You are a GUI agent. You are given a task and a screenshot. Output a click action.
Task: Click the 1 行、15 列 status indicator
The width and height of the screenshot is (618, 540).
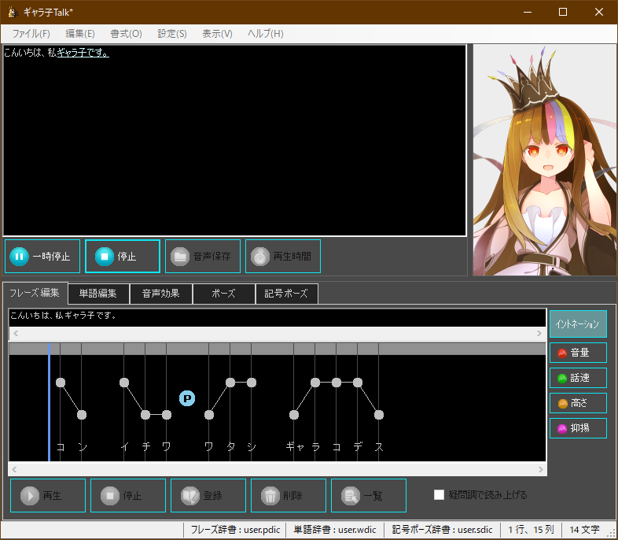pyautogui.click(x=531, y=530)
